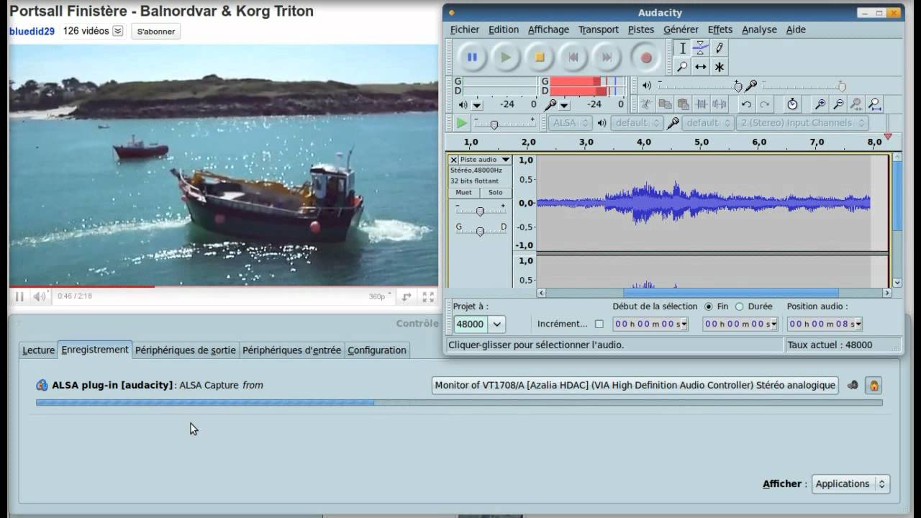Enable the Incrément checkbox
The height and width of the screenshot is (518, 921).
[x=599, y=324]
